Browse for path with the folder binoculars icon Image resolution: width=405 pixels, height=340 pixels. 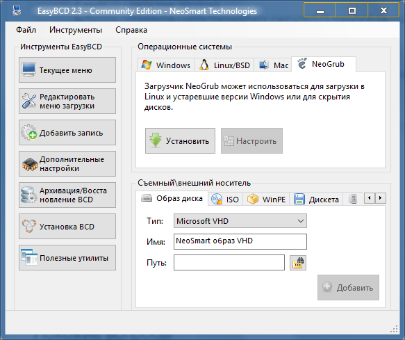point(298,263)
